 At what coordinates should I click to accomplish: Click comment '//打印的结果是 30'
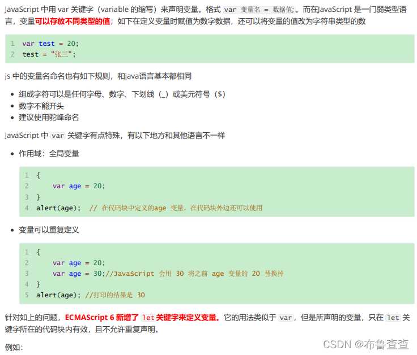pos(115,295)
